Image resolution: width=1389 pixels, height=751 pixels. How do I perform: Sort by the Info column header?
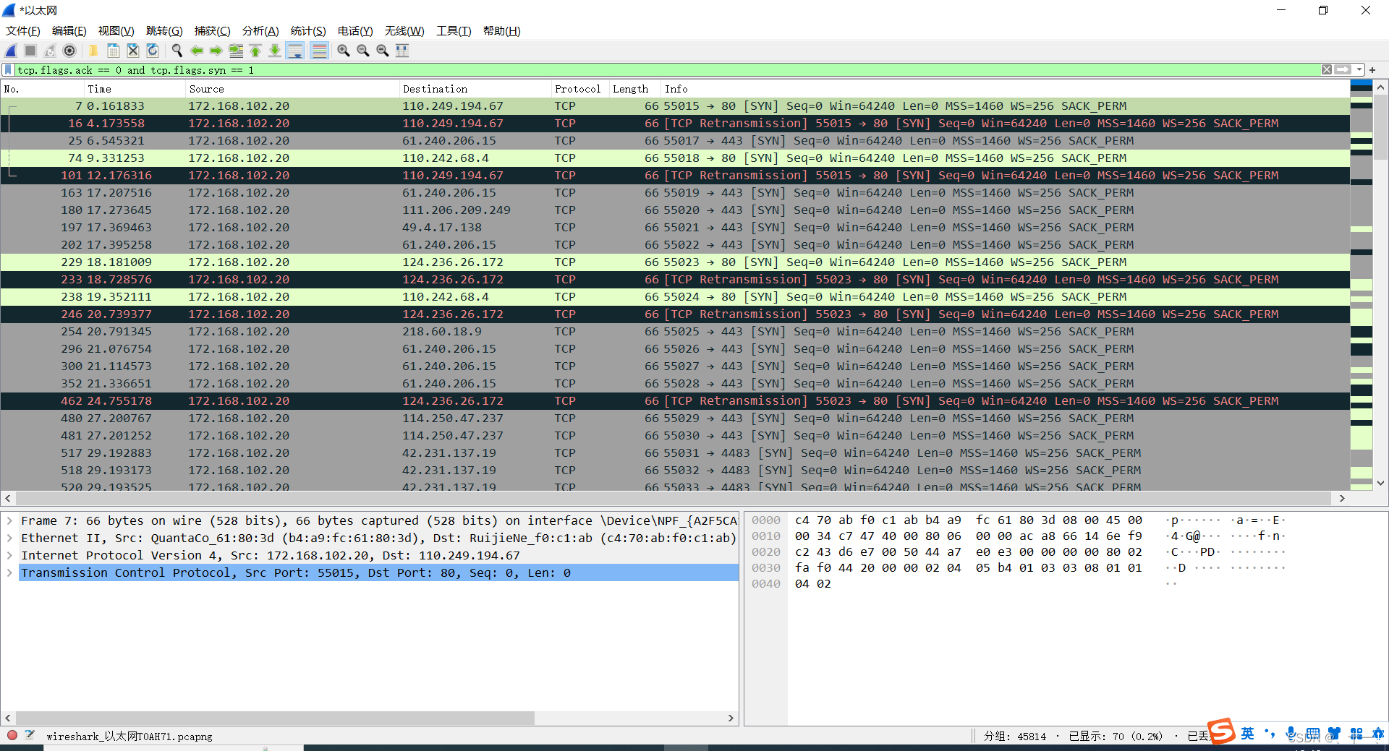tap(1006, 89)
